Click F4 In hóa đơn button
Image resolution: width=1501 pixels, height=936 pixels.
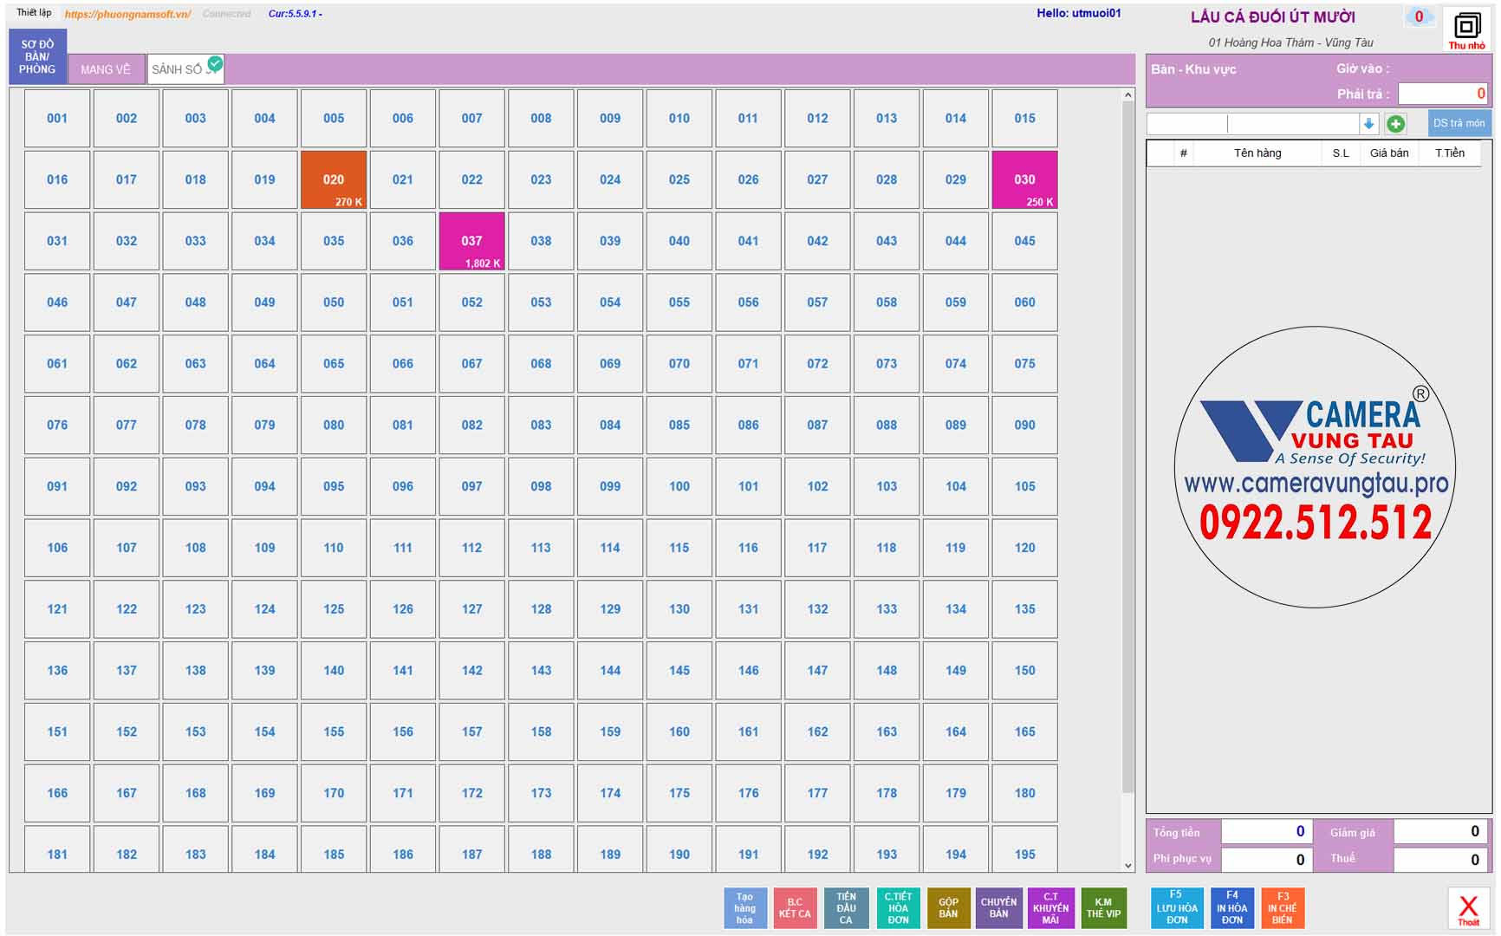pos(1231,908)
